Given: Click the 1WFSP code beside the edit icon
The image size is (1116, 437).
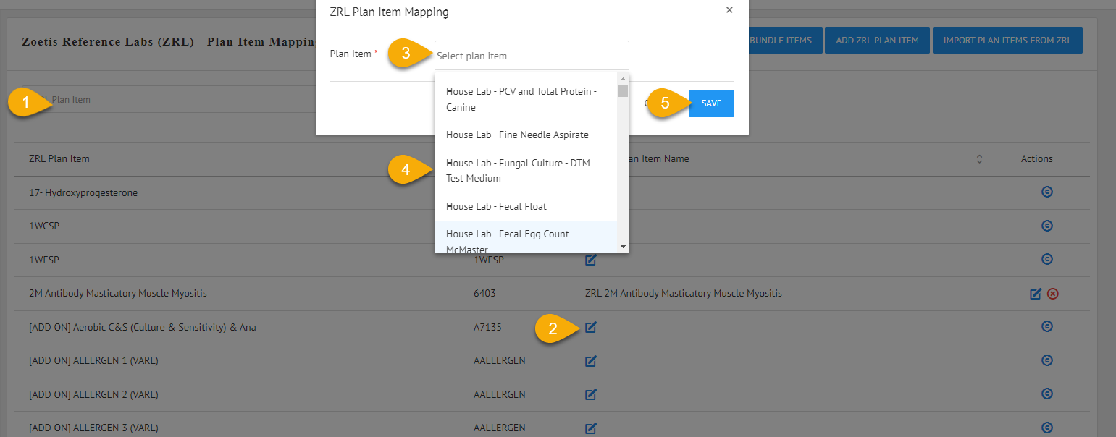Looking at the screenshot, I should point(489,260).
